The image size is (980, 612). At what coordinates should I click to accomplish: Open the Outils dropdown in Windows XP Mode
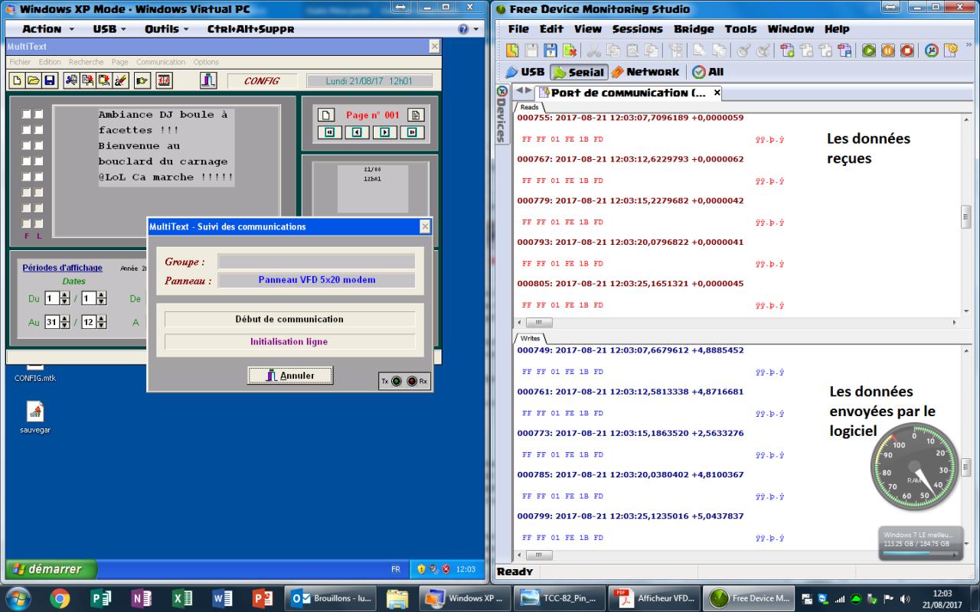pos(166,29)
